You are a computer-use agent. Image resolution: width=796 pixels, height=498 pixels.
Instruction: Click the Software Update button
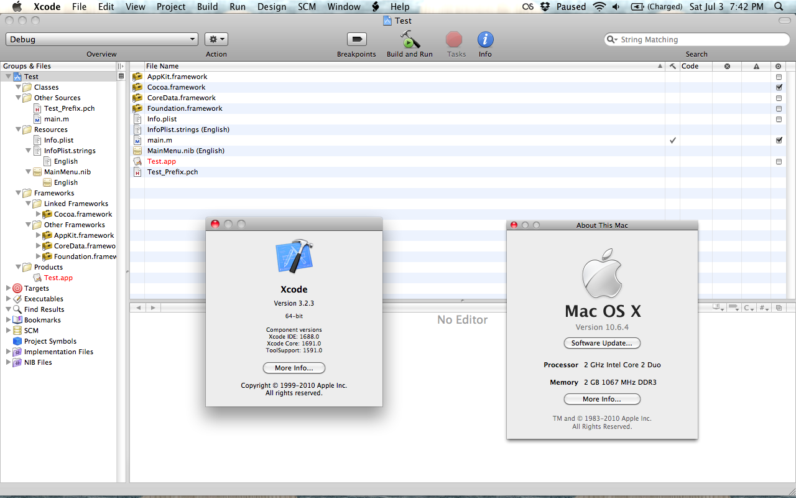click(x=602, y=343)
